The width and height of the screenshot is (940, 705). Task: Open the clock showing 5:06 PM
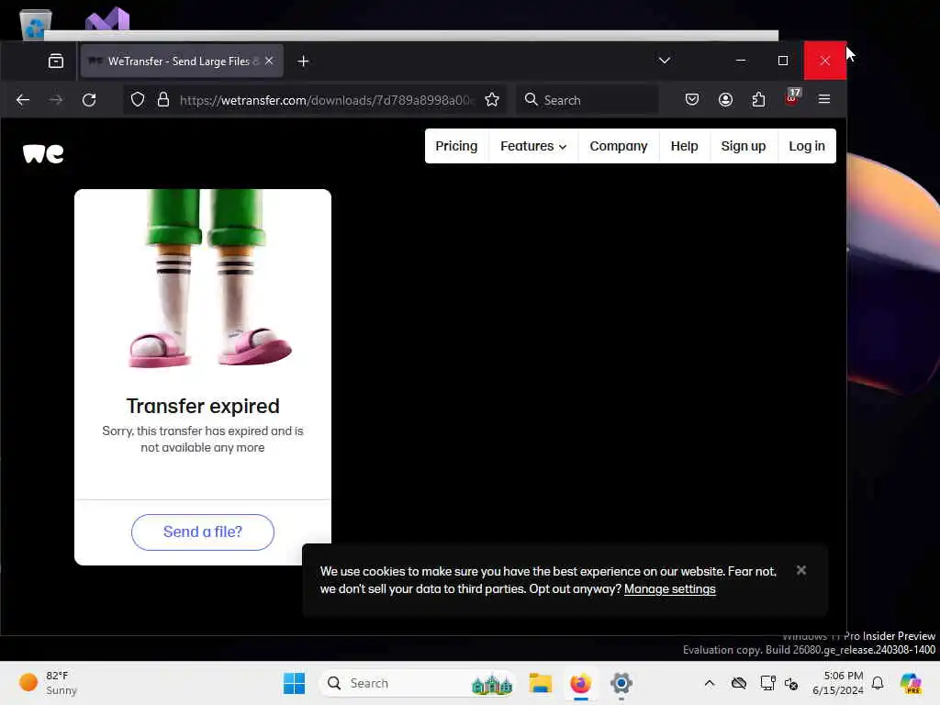837,683
